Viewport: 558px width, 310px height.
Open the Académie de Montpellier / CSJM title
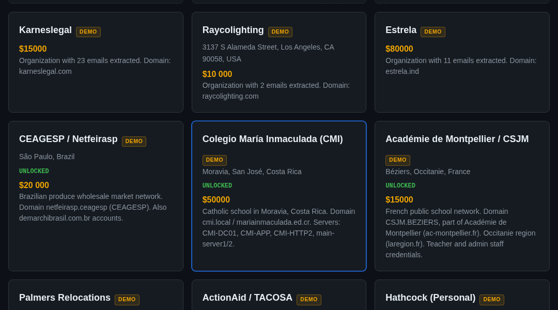click(x=457, y=139)
